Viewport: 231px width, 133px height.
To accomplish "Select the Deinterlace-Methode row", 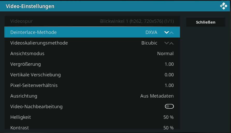I will click(92, 32).
